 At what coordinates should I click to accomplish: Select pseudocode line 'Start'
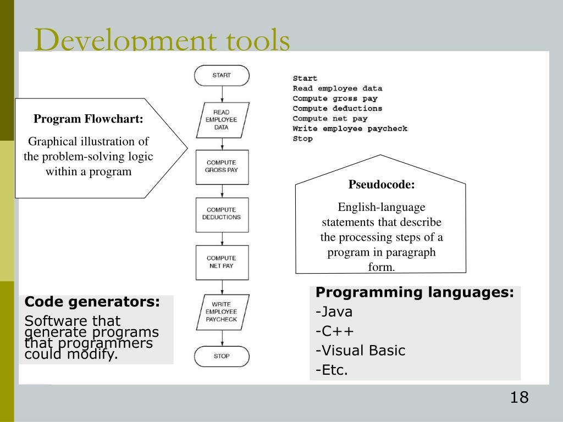tap(305, 78)
